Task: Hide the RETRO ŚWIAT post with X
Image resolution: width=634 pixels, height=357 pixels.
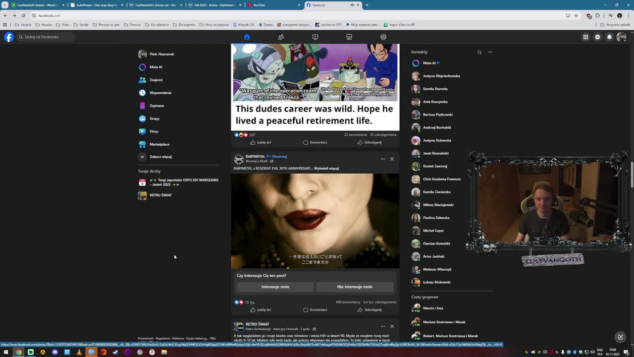Action: pyautogui.click(x=392, y=326)
